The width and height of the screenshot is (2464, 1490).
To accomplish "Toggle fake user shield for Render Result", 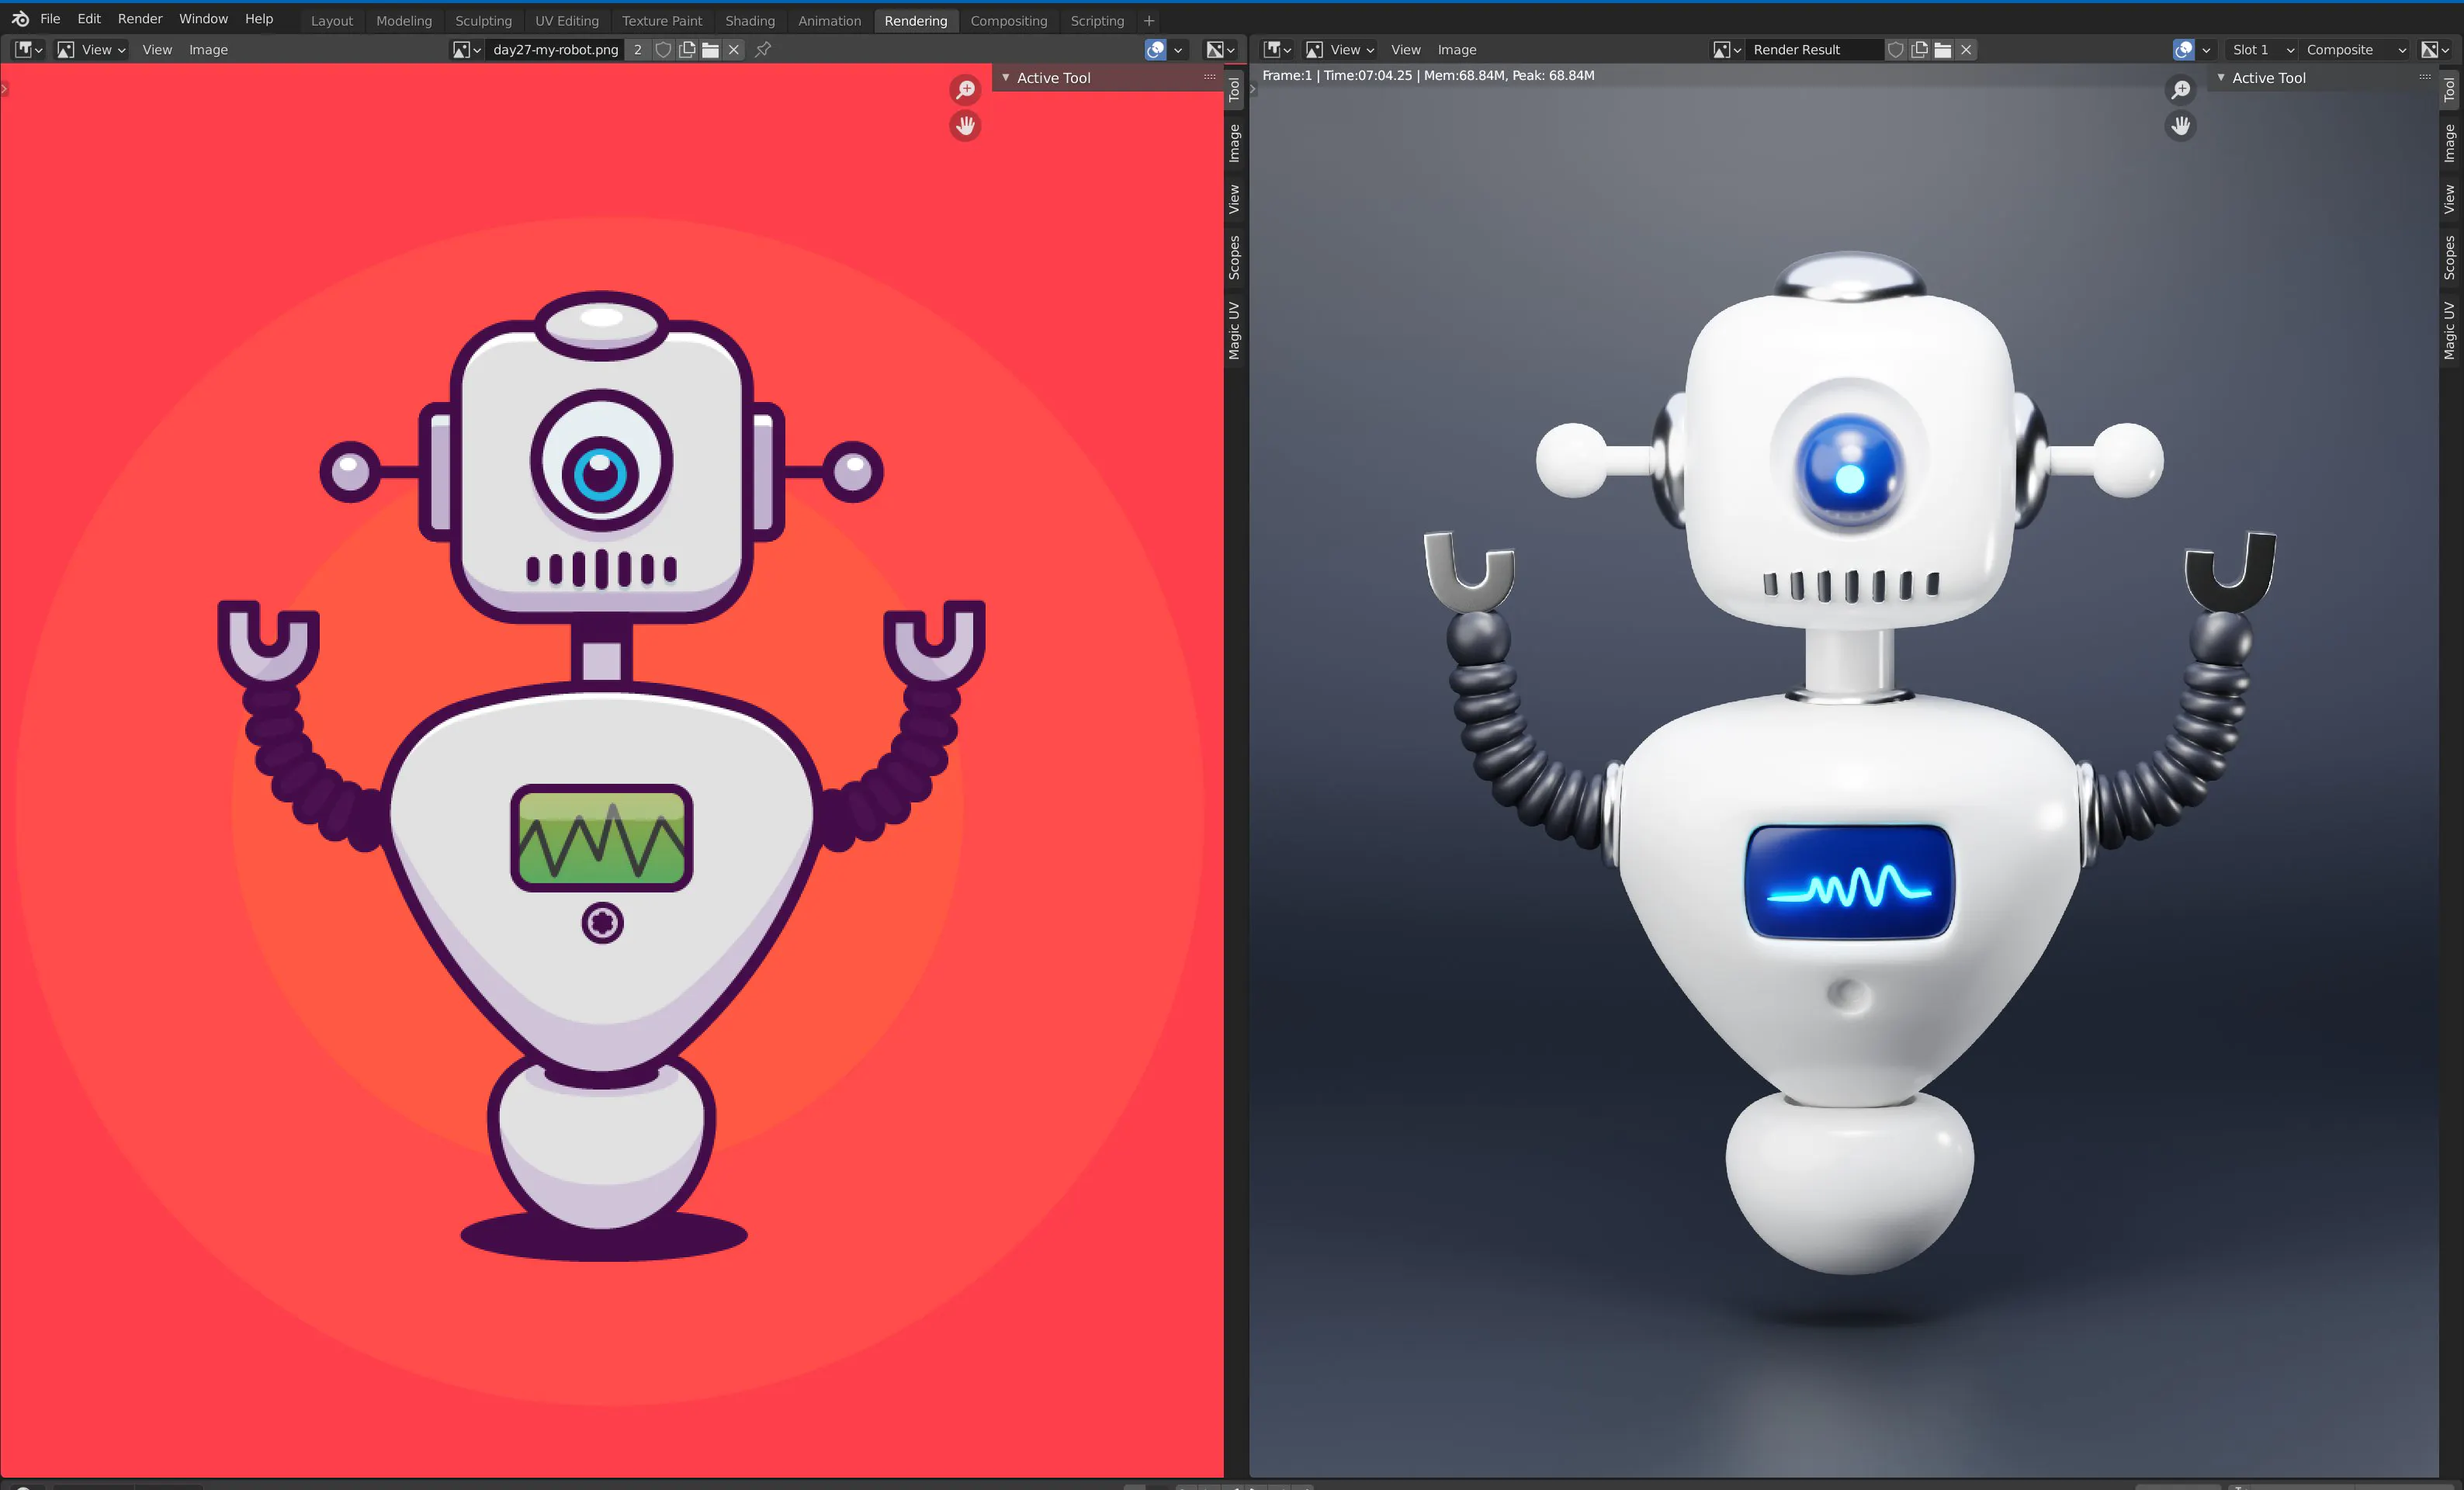I will tap(1895, 50).
